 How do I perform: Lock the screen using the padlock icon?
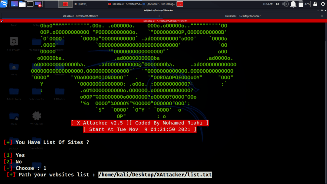click(x=315, y=4)
